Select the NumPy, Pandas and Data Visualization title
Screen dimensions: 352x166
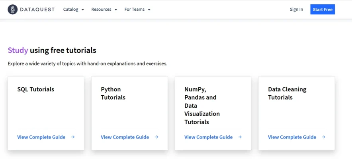[202, 106]
